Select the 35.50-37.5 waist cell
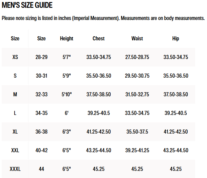The height and width of the screenshot is (178, 207). click(137, 132)
